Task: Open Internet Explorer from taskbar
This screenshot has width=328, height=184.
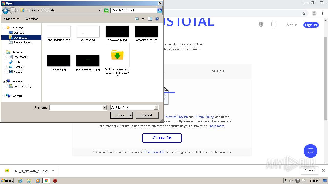Action: (x=20, y=181)
